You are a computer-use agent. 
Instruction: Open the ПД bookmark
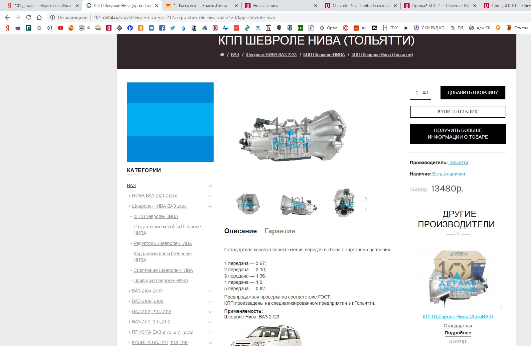[x=457, y=28]
